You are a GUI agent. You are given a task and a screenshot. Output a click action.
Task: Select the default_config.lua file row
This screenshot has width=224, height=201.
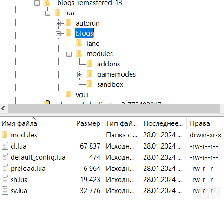[x=112, y=157]
